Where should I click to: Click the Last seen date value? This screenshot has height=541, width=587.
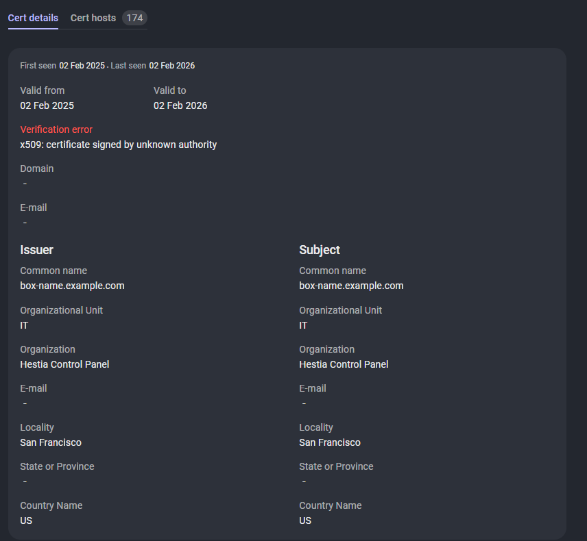[172, 66]
